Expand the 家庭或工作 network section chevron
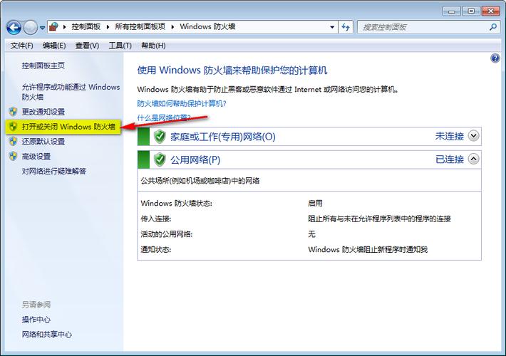Screen dimensions: 506x356 [x=473, y=136]
